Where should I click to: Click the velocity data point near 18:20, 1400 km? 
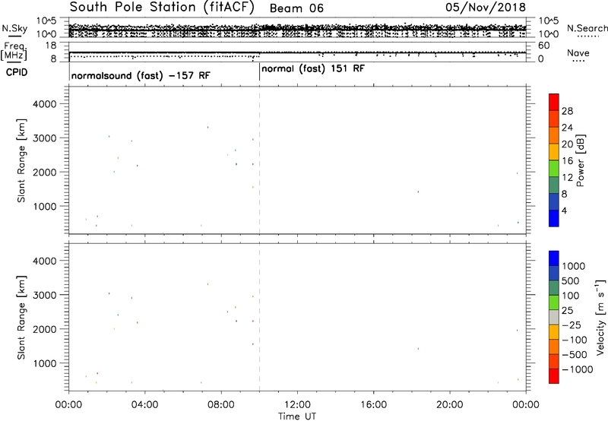click(418, 349)
